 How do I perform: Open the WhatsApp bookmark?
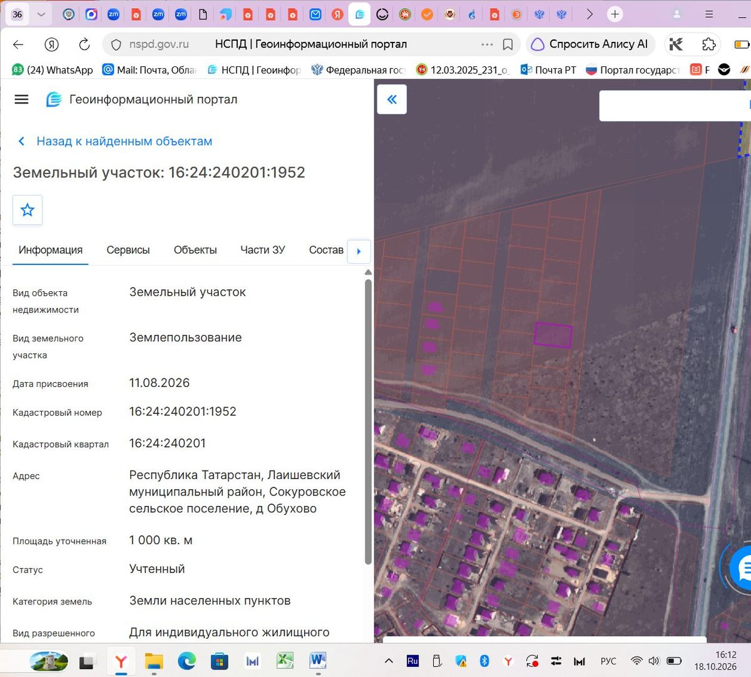click(53, 70)
